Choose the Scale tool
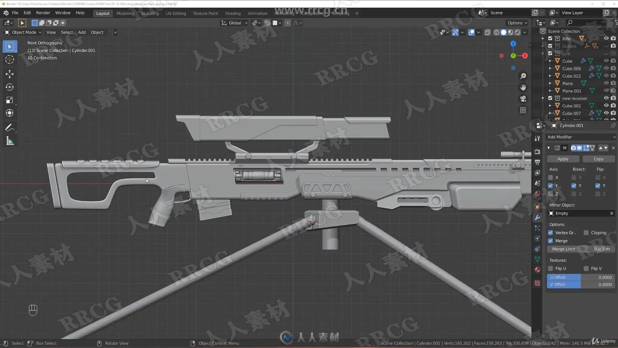 pyautogui.click(x=9, y=100)
